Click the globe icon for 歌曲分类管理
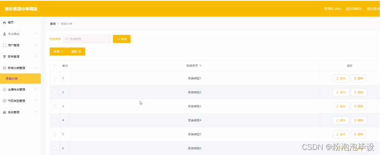Viewport: 381px width, 155px height. click(4, 68)
